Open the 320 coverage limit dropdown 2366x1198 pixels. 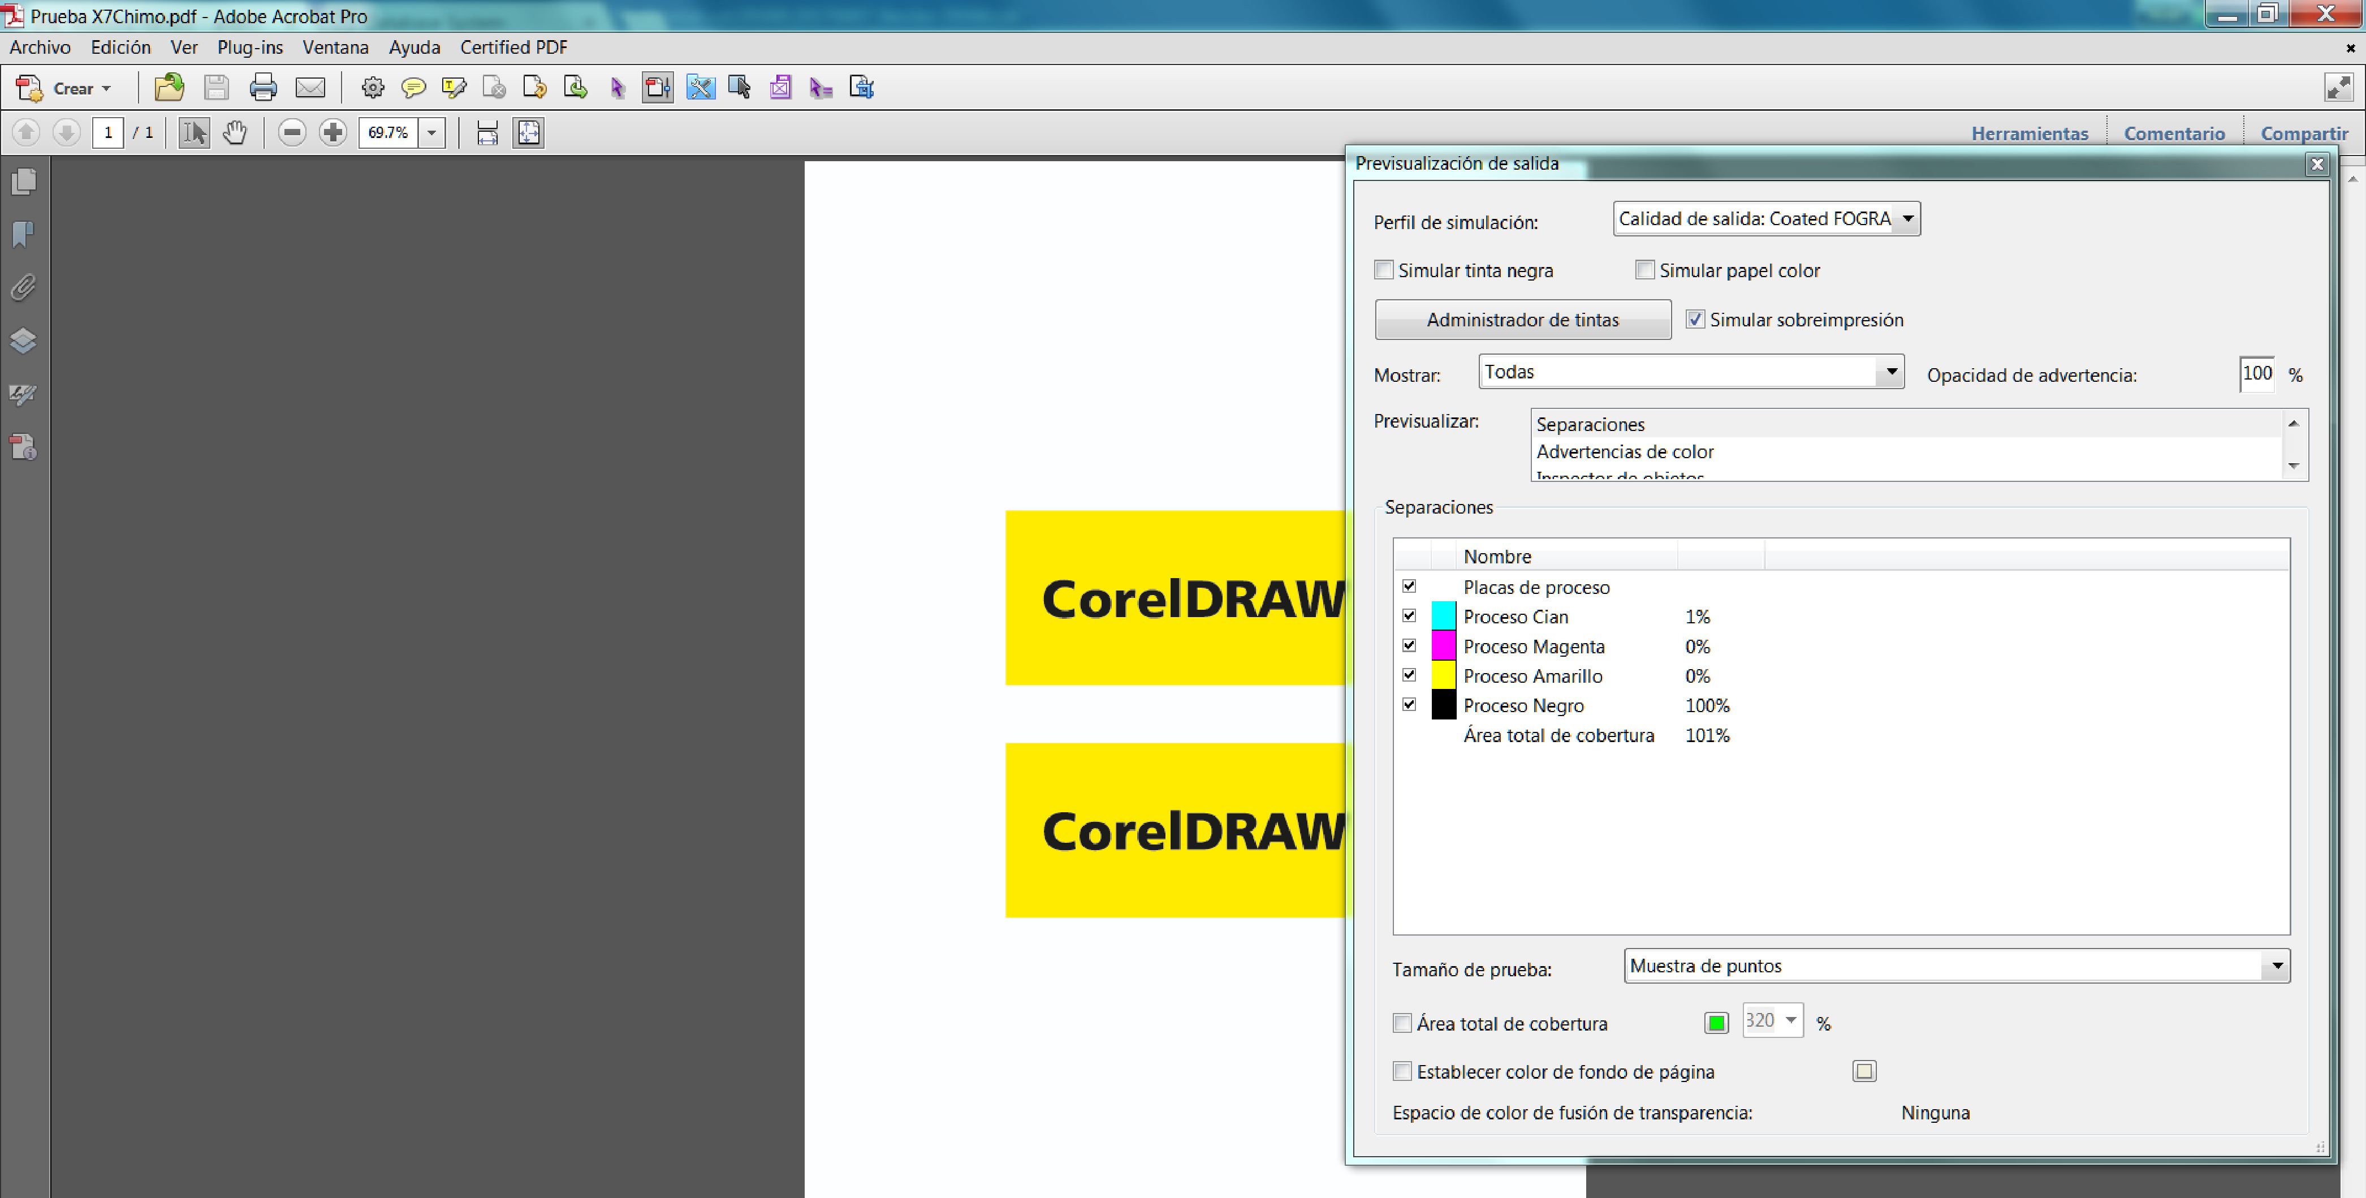[1773, 1021]
